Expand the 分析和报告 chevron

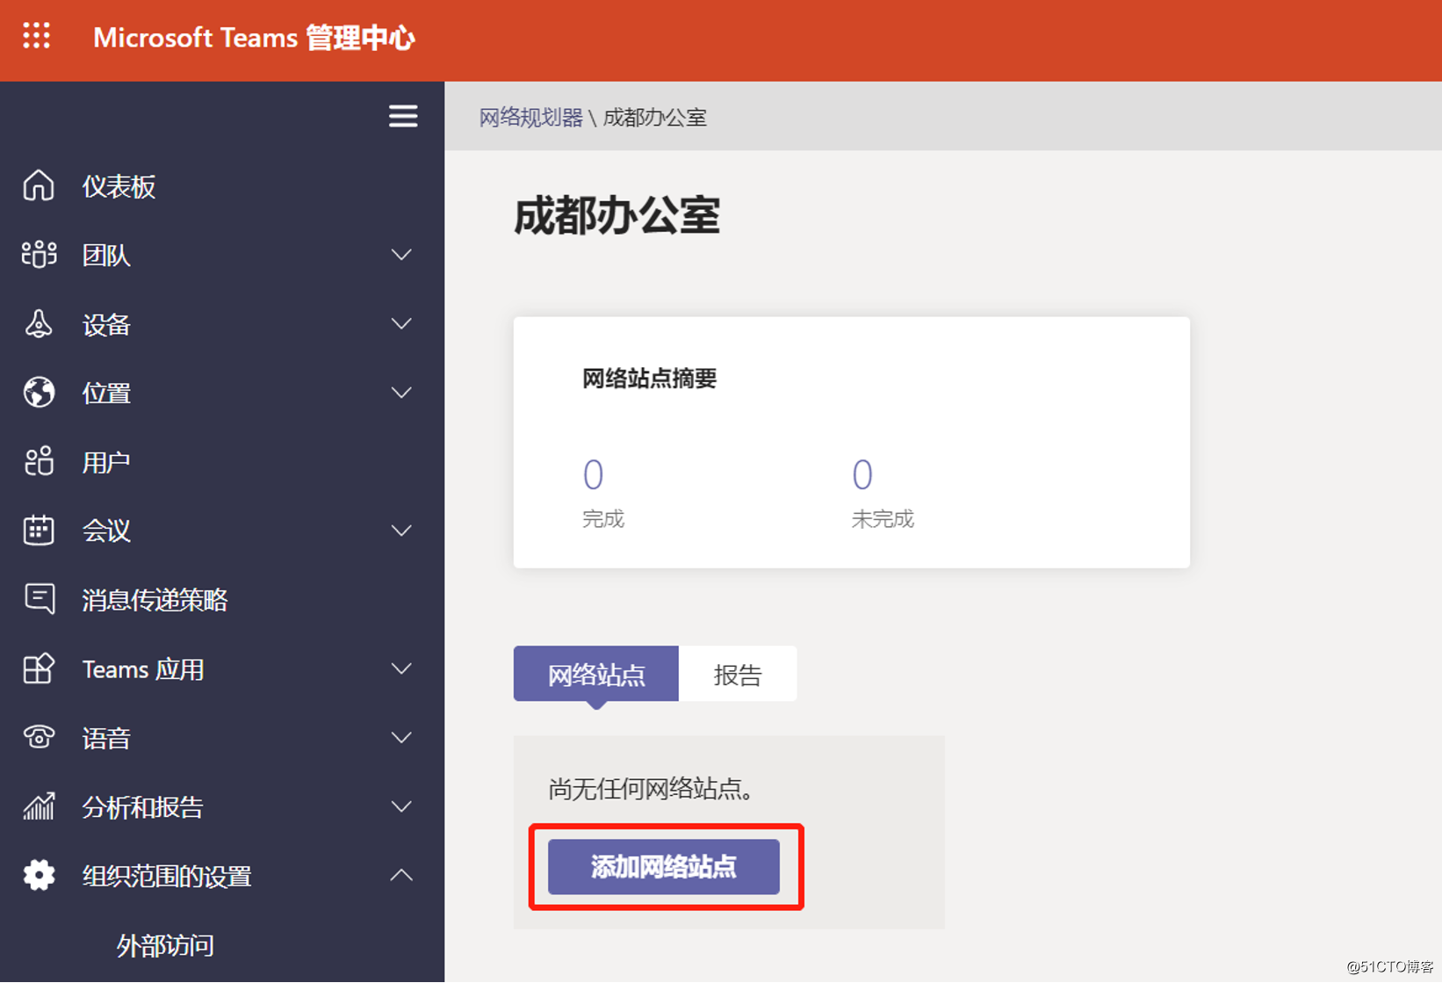coord(401,806)
